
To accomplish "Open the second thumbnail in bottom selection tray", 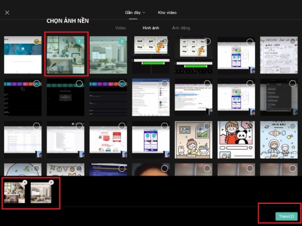I will click(x=42, y=192).
